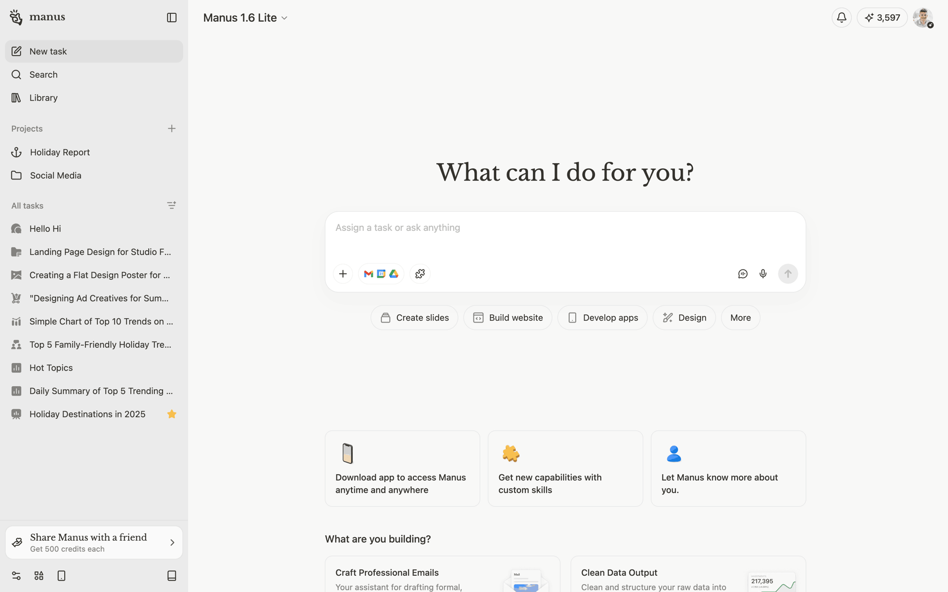Select the Design chip
Viewport: 948px width, 592px height.
click(x=684, y=318)
